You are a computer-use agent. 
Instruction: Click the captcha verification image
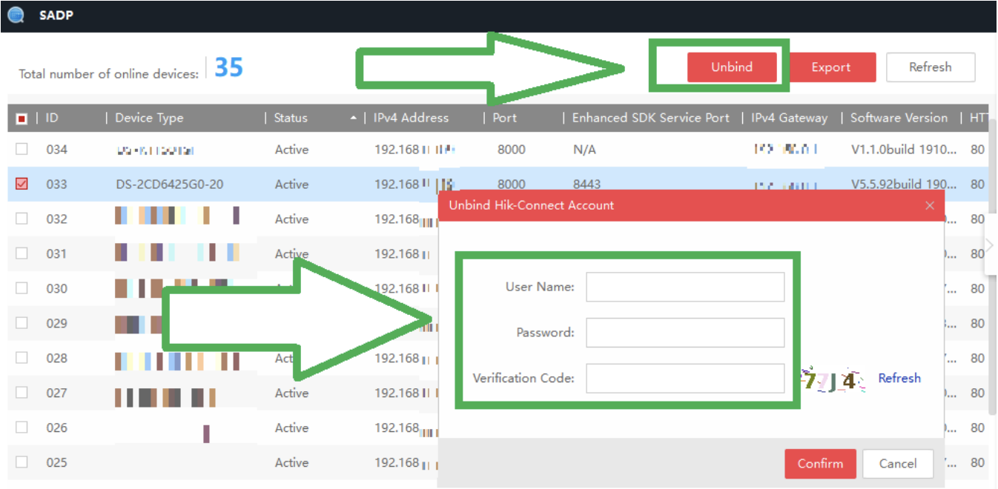833,380
